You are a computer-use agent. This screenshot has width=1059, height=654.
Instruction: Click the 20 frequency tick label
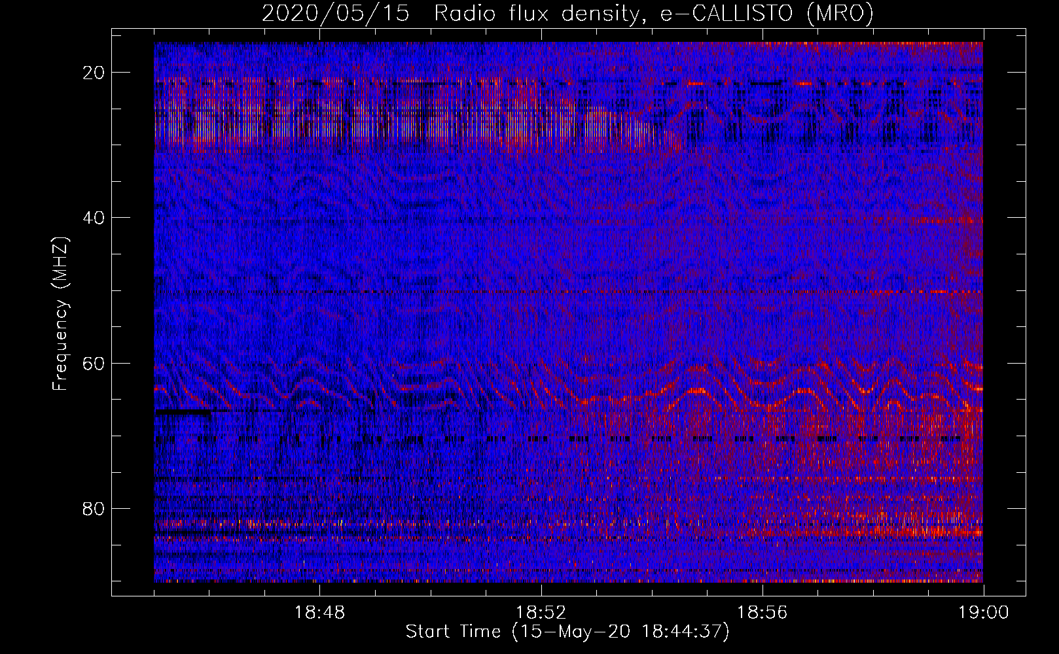(94, 73)
